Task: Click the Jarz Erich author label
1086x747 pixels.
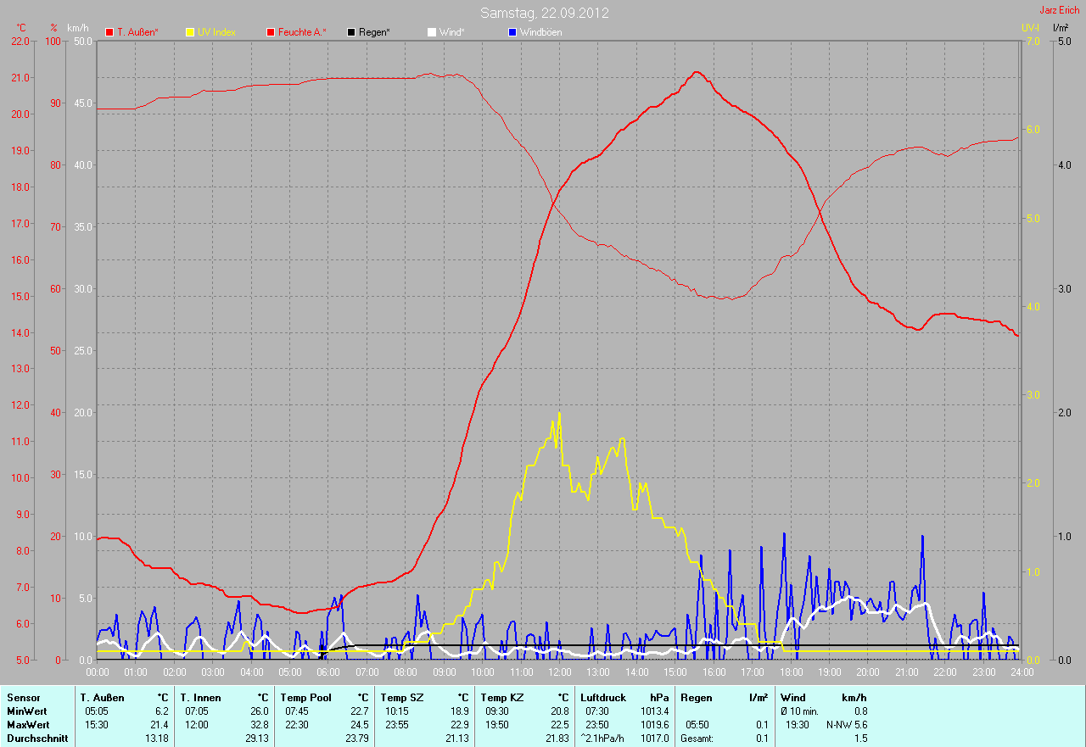Action: (x=1060, y=10)
